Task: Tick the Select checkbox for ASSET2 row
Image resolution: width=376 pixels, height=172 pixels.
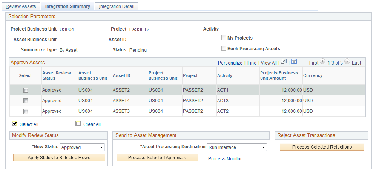Action: [x=26, y=90]
